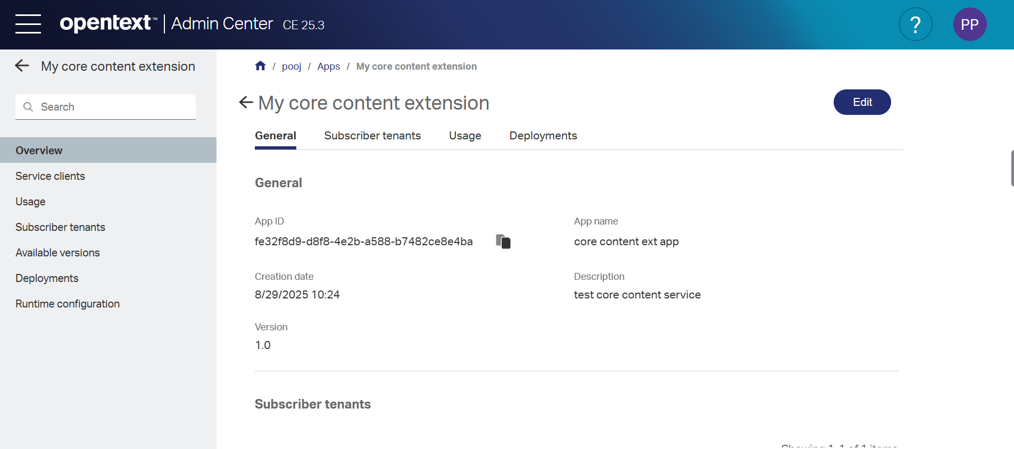
Task: Copy the App ID to clipboard
Action: tap(503, 242)
